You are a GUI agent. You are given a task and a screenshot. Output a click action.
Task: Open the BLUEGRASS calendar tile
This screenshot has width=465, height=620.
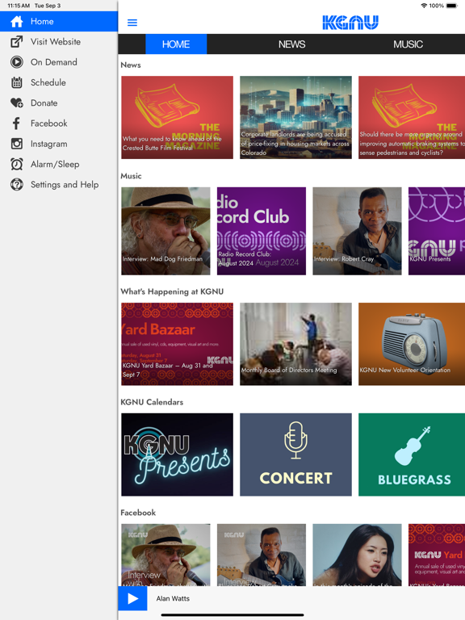coord(412,455)
